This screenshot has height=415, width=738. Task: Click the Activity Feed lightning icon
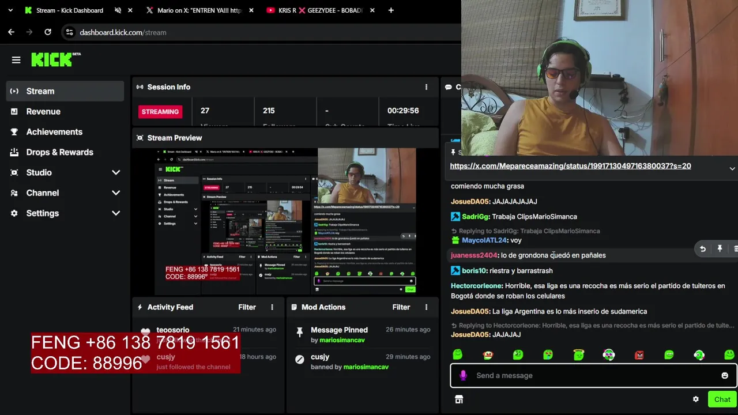(x=140, y=307)
